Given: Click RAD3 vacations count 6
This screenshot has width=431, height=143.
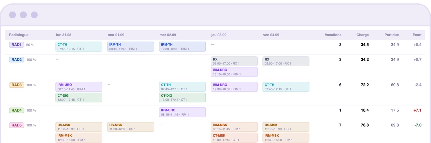Looking at the screenshot, I should click(340, 85).
